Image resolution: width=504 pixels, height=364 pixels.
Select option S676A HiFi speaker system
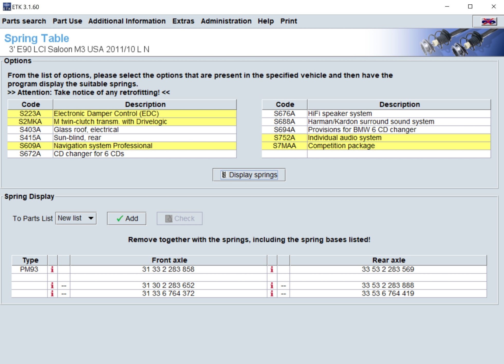pos(376,113)
